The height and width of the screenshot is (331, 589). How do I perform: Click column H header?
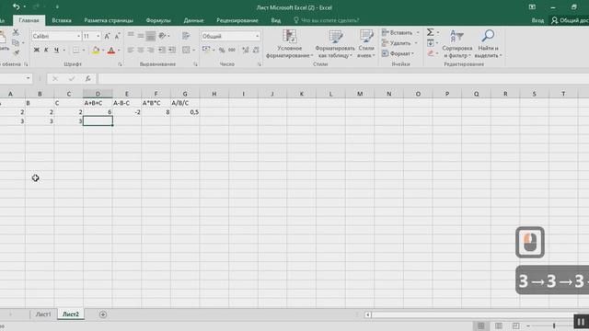[214, 94]
